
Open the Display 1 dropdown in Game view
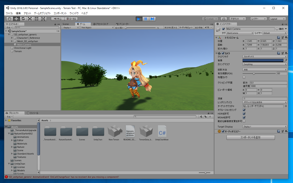point(71,27)
